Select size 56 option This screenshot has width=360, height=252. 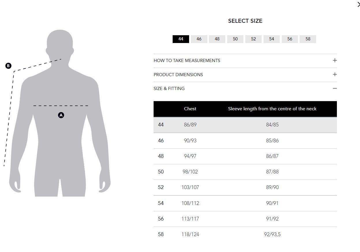pos(290,39)
